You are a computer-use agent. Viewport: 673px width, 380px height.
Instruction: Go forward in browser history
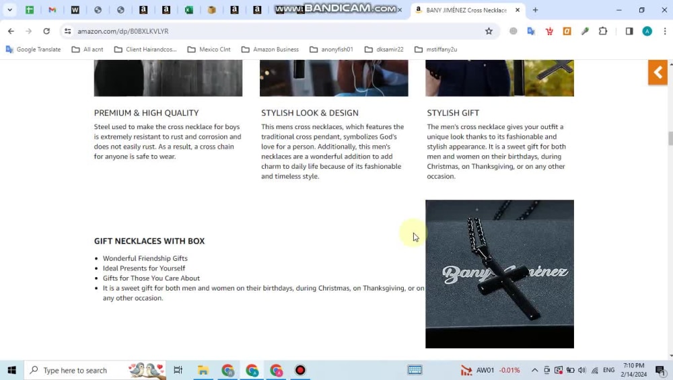[x=28, y=31]
